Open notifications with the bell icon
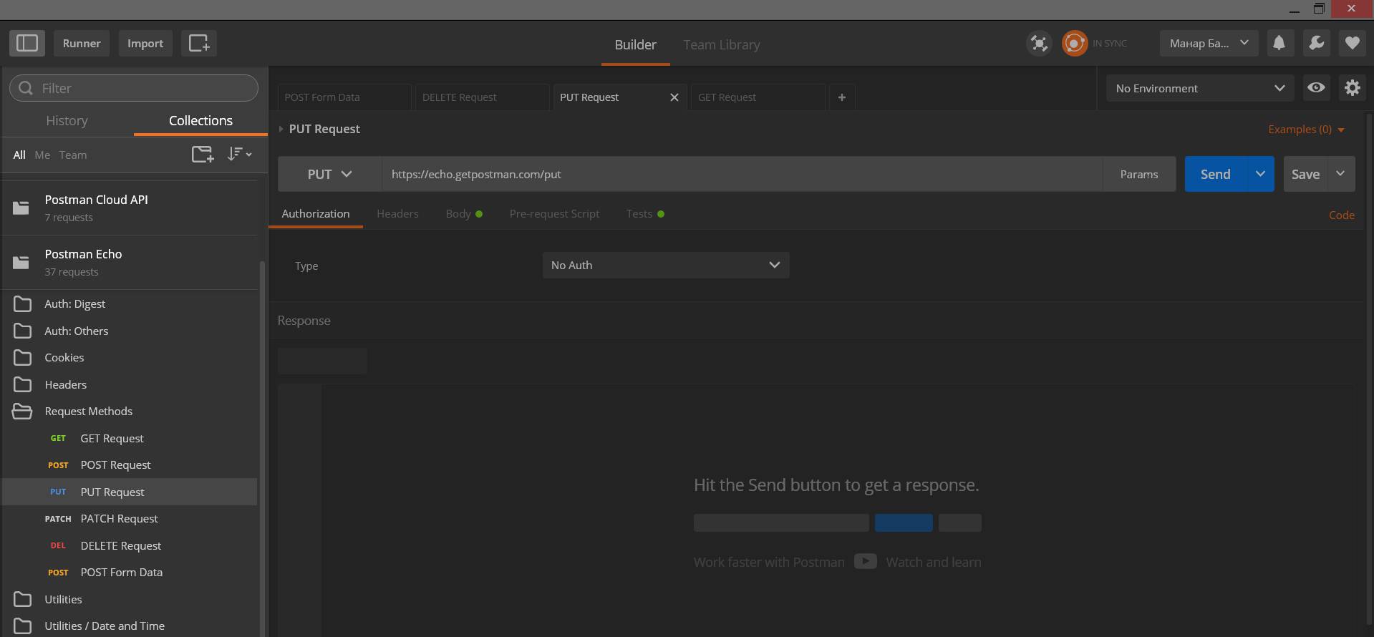Image resolution: width=1374 pixels, height=637 pixels. [x=1279, y=43]
